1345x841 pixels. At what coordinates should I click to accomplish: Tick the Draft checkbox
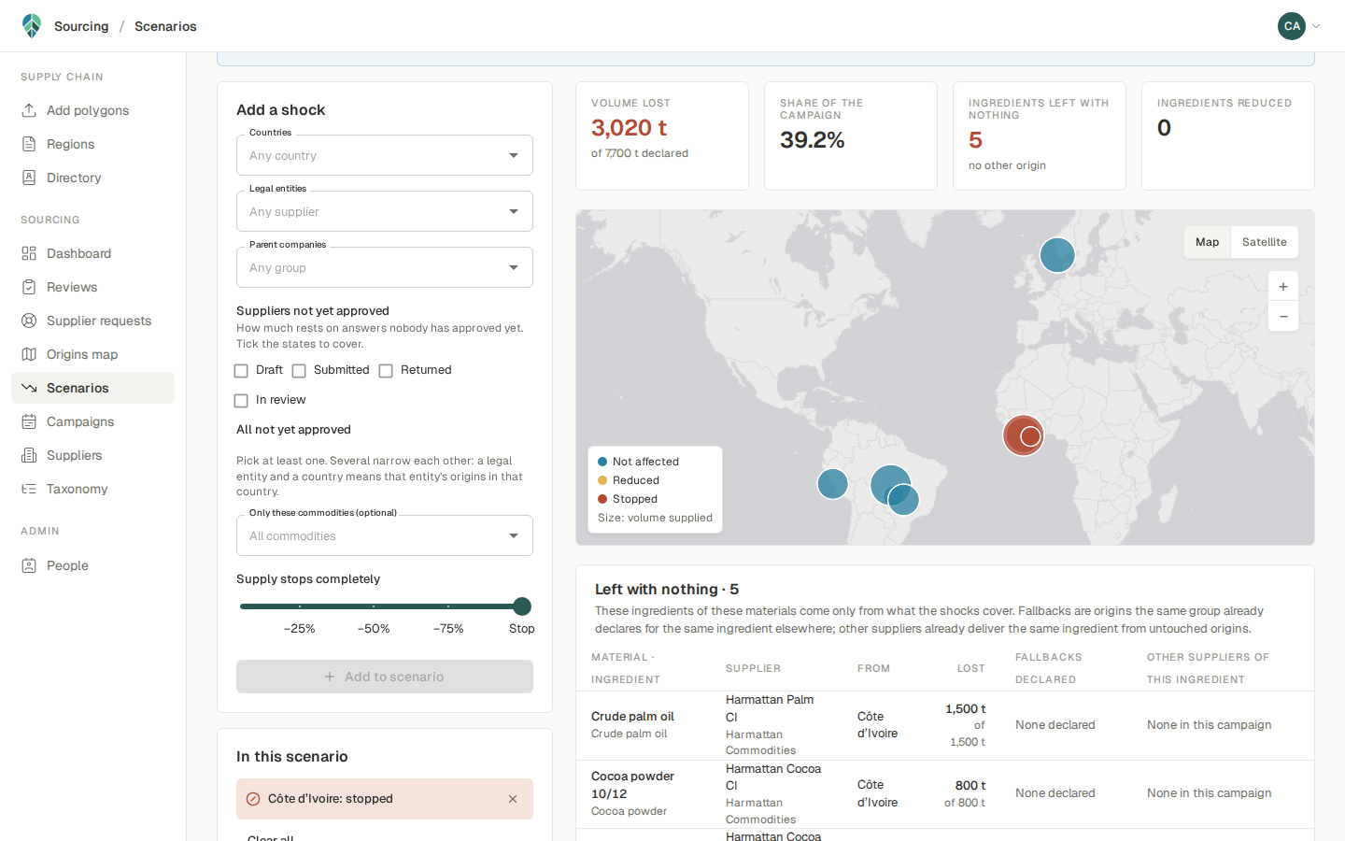click(241, 371)
